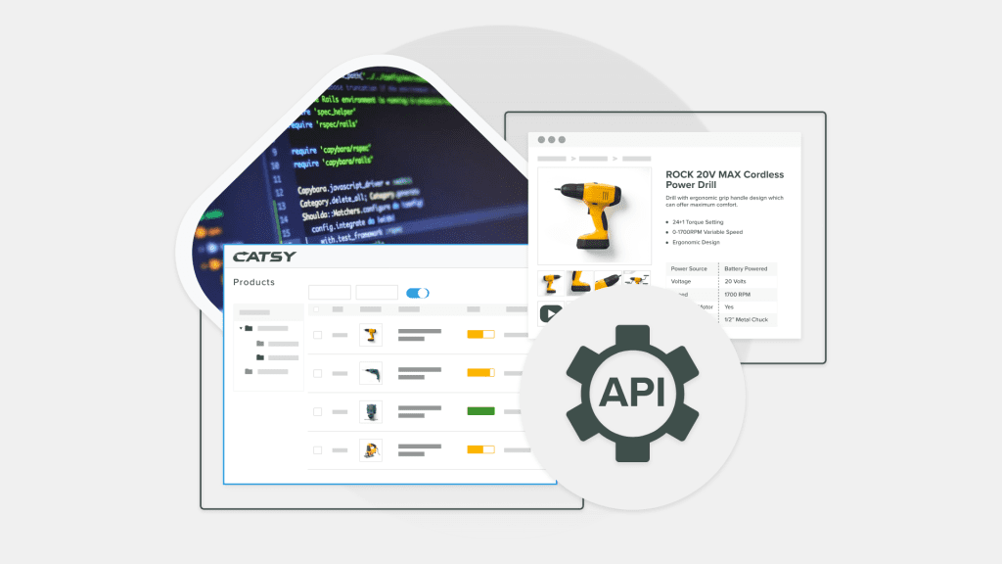The image size is (1002, 564).
Task: Click into the search input field above the table
Action: 329,293
